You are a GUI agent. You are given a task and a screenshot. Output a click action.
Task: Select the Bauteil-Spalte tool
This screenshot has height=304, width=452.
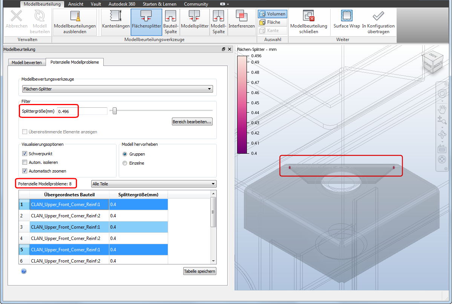click(x=171, y=22)
